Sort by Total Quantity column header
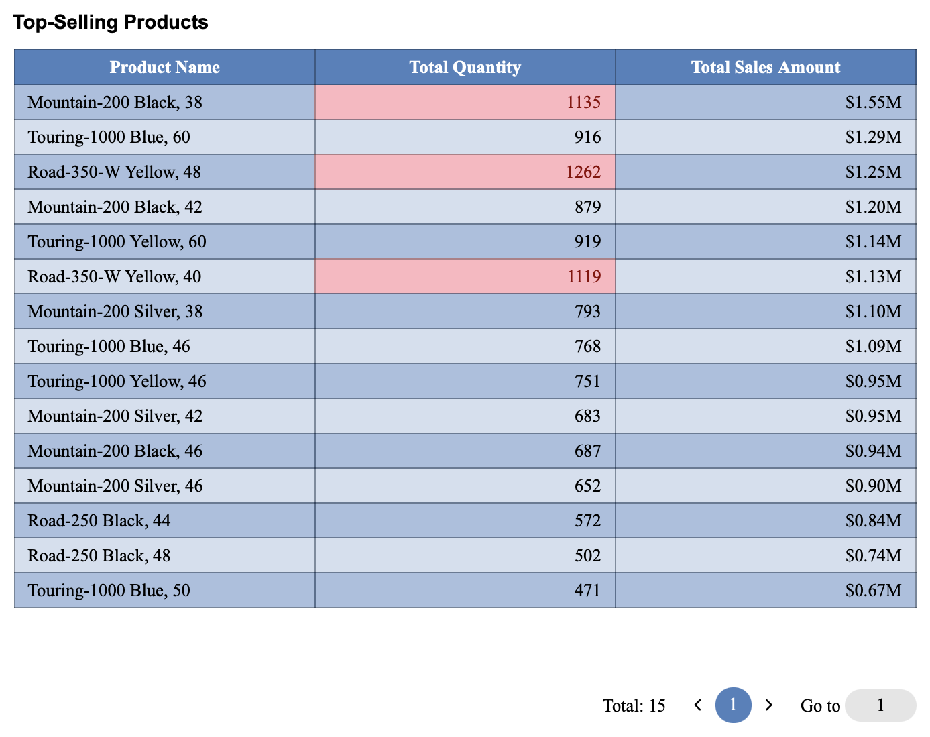The height and width of the screenshot is (737, 930). 465,67
